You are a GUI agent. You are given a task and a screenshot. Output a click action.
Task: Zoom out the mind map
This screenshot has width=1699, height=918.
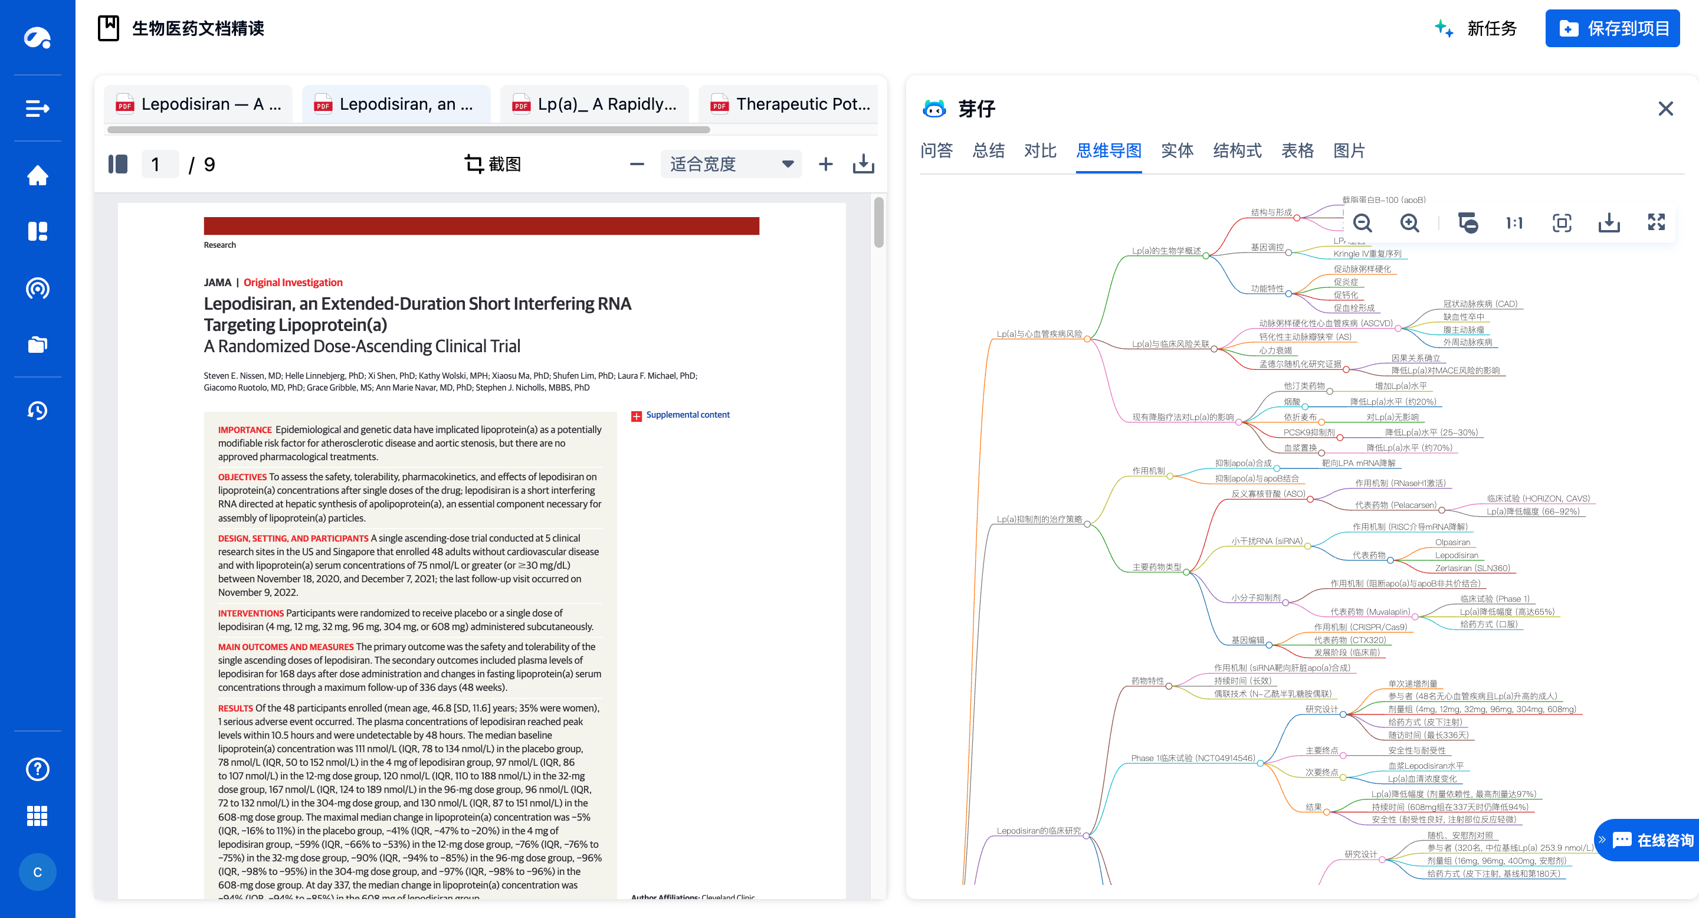pos(1362,223)
